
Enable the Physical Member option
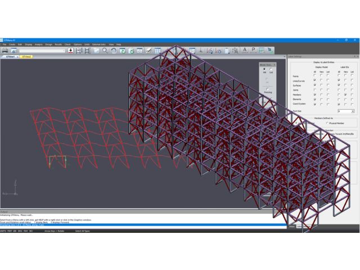(327, 123)
